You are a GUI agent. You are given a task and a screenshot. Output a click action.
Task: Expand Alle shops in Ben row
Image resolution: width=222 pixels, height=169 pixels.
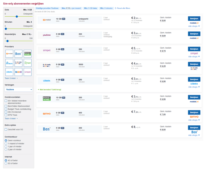point(194,135)
